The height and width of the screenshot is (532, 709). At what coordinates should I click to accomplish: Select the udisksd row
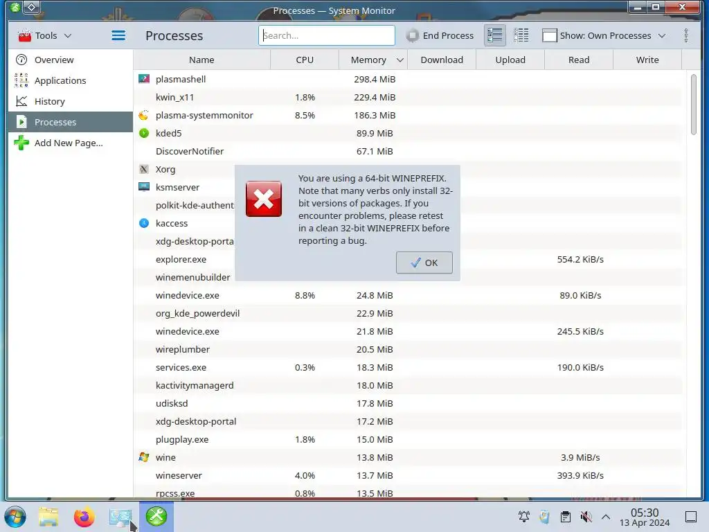tap(408, 403)
